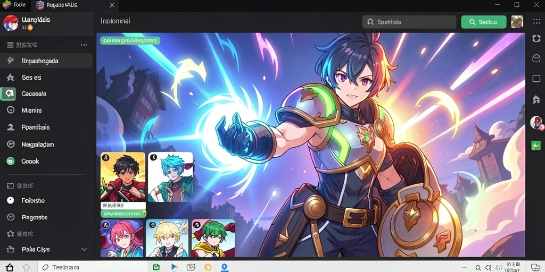Click the screen icon in right sidebar
This screenshot has height=272, width=545.
tap(536, 79)
